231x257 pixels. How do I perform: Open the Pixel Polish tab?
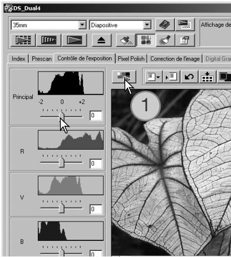131,59
